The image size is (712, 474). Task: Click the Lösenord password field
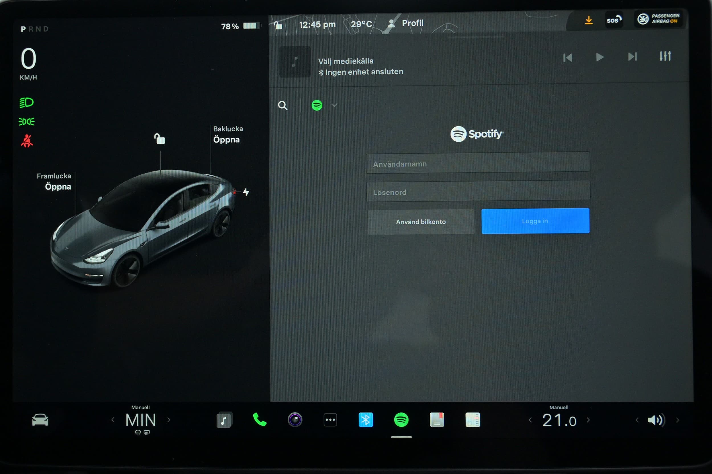pyautogui.click(x=478, y=191)
